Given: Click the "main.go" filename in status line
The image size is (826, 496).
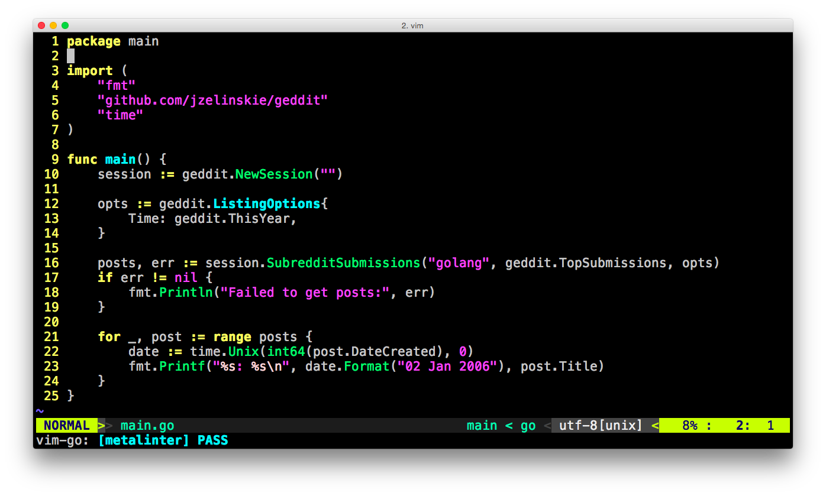Looking at the screenshot, I should 147,426.
